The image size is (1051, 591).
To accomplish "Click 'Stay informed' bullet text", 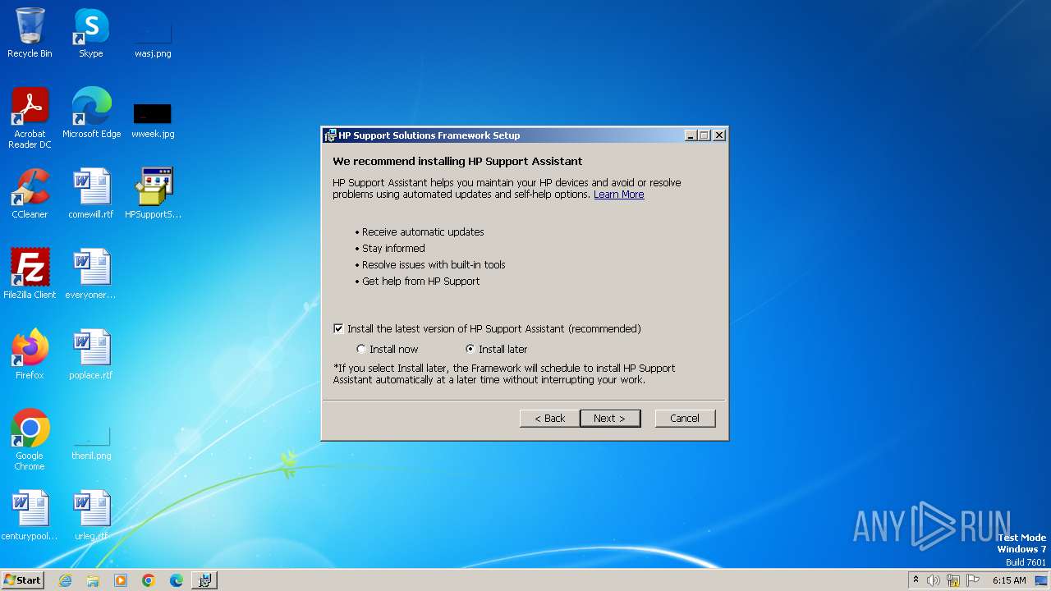I will [393, 249].
